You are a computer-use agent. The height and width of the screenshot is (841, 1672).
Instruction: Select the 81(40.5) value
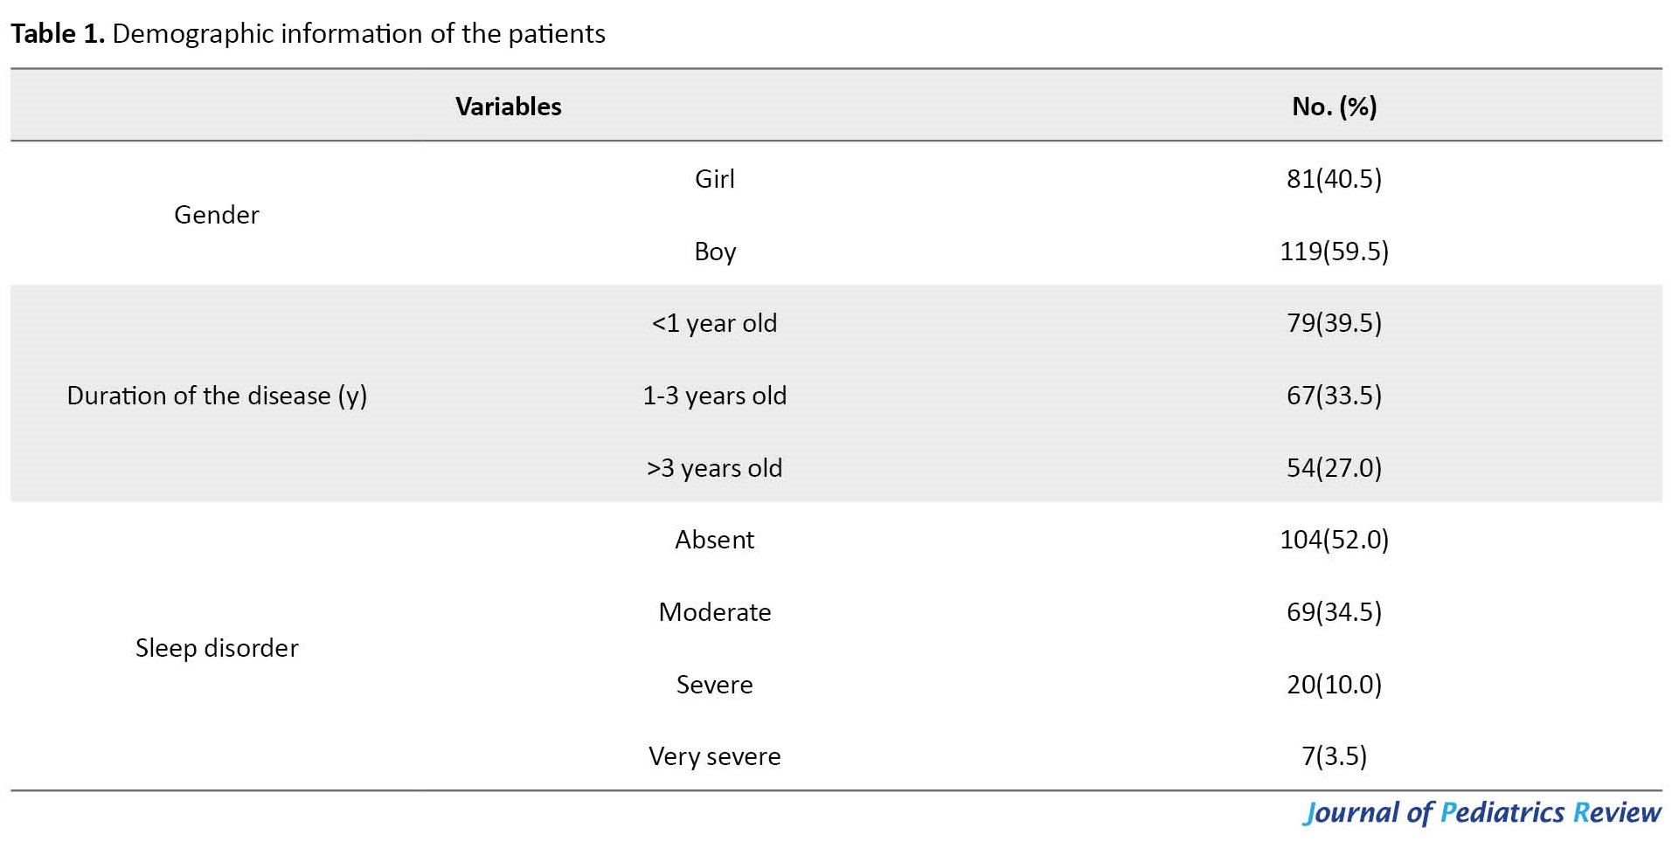tap(1334, 179)
